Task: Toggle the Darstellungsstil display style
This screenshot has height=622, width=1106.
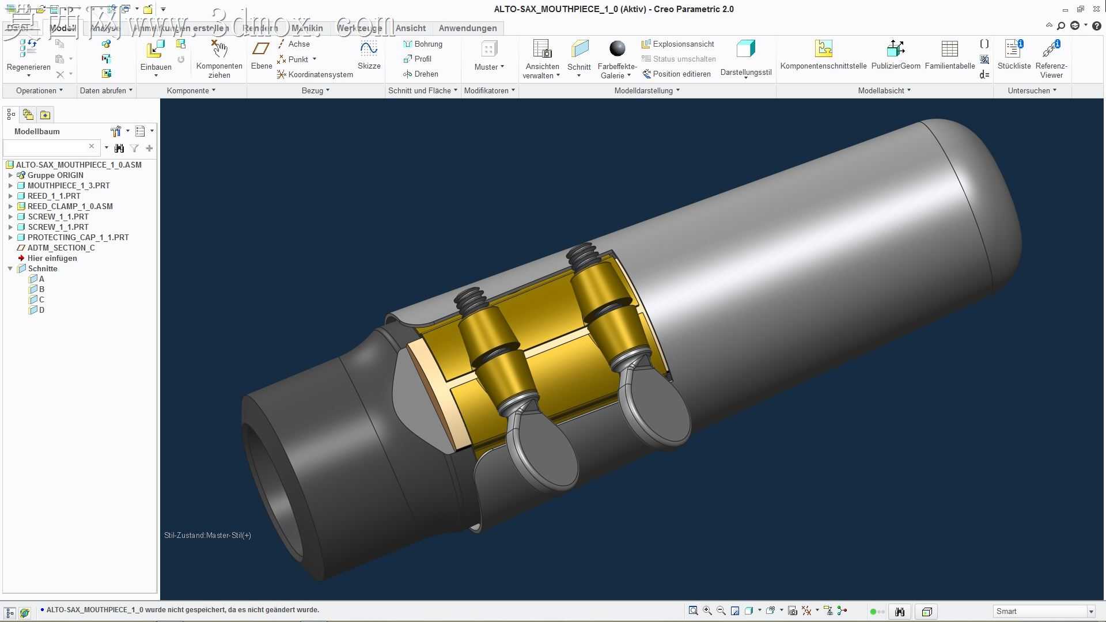Action: coord(745,49)
